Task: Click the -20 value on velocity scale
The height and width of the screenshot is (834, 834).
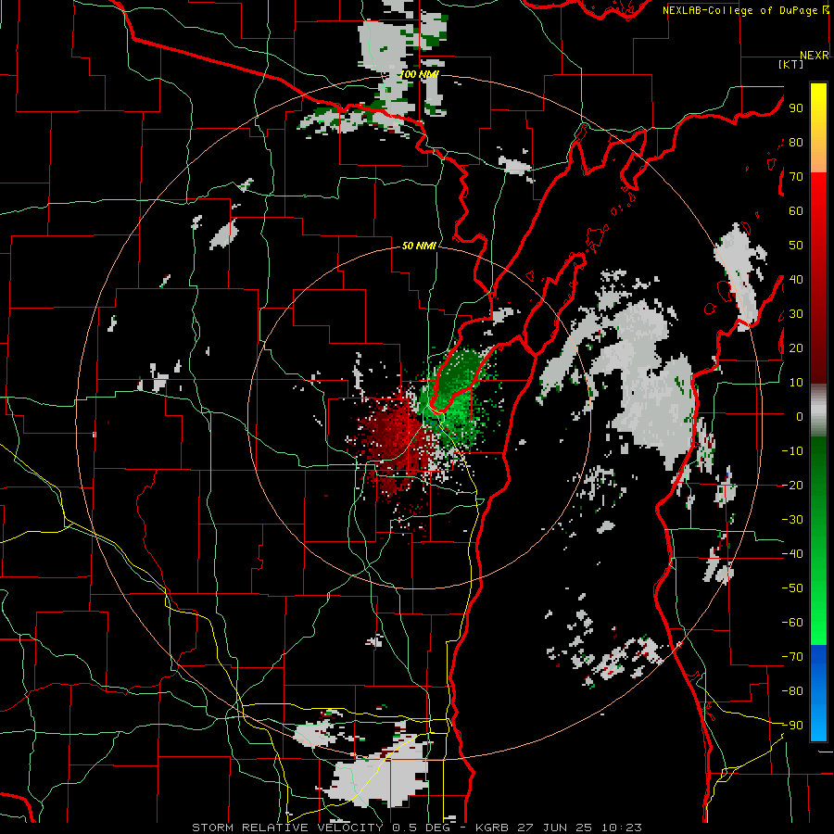Action: pos(792,486)
